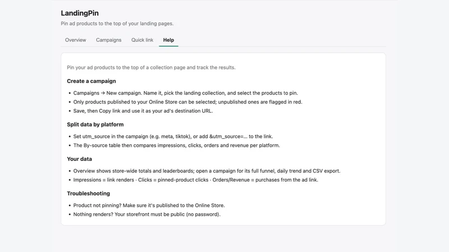Click the 'Troubleshooting' heading
The image size is (449, 252).
coord(89,193)
